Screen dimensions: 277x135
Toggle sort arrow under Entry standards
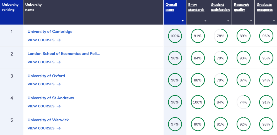click(205, 21)
